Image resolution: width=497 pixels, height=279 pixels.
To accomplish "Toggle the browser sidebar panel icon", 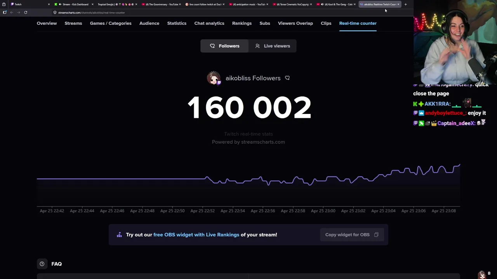I will pyautogui.click(x=5, y=12).
